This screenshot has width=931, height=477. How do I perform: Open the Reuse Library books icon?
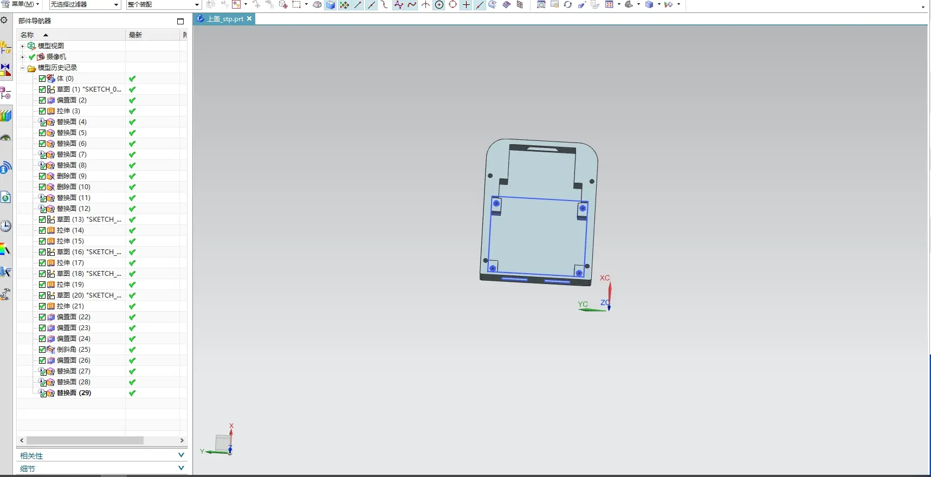tap(5, 115)
